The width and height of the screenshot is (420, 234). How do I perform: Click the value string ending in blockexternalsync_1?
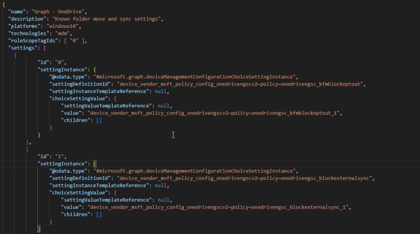click(x=217, y=207)
